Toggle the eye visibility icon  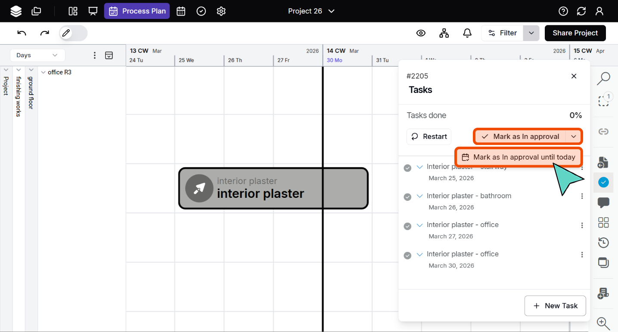tap(421, 33)
